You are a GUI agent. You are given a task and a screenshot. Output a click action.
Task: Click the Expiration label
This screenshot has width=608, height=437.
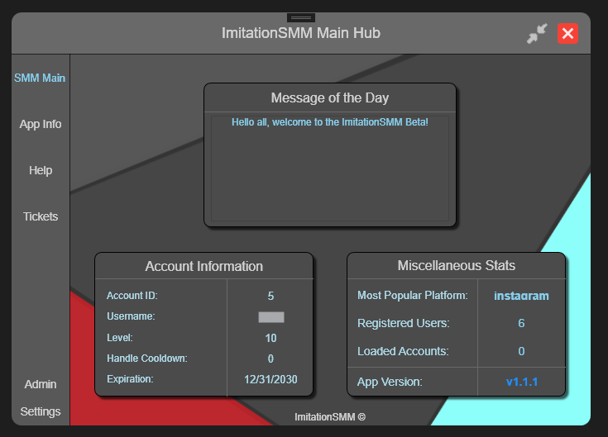coord(130,379)
